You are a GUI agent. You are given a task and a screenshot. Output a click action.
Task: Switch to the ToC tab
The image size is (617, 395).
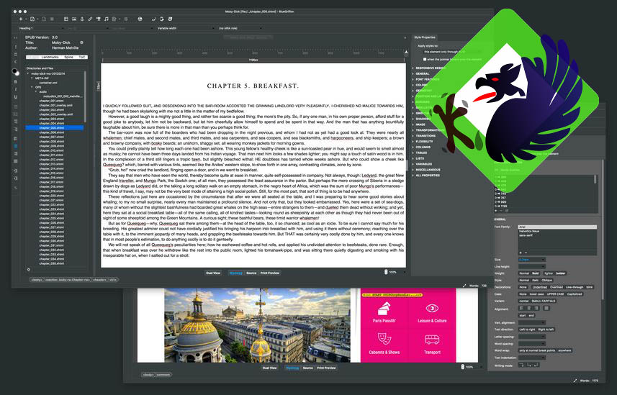click(82, 57)
